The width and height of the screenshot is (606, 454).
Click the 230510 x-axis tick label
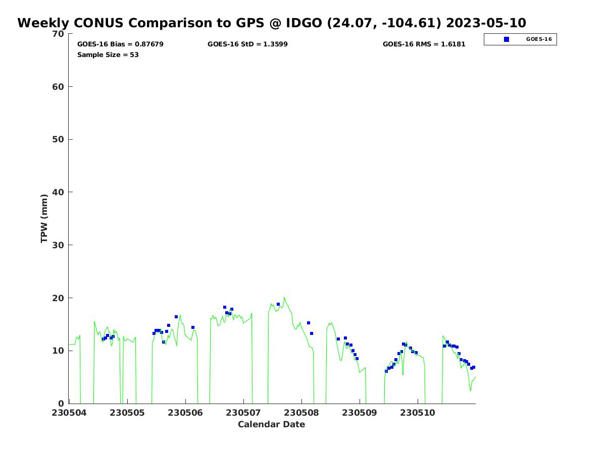418,413
